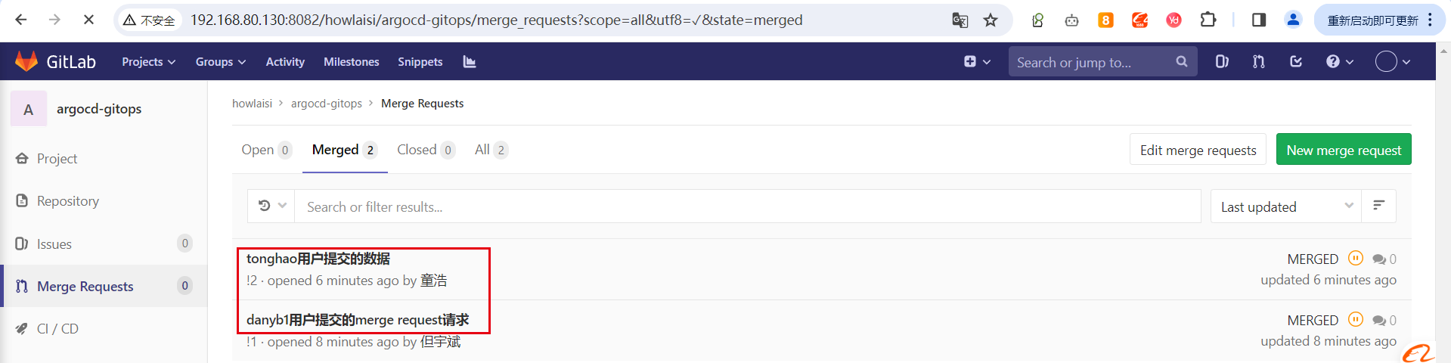The width and height of the screenshot is (1451, 363).
Task: Expand the Groups dropdown menu
Action: (x=220, y=62)
